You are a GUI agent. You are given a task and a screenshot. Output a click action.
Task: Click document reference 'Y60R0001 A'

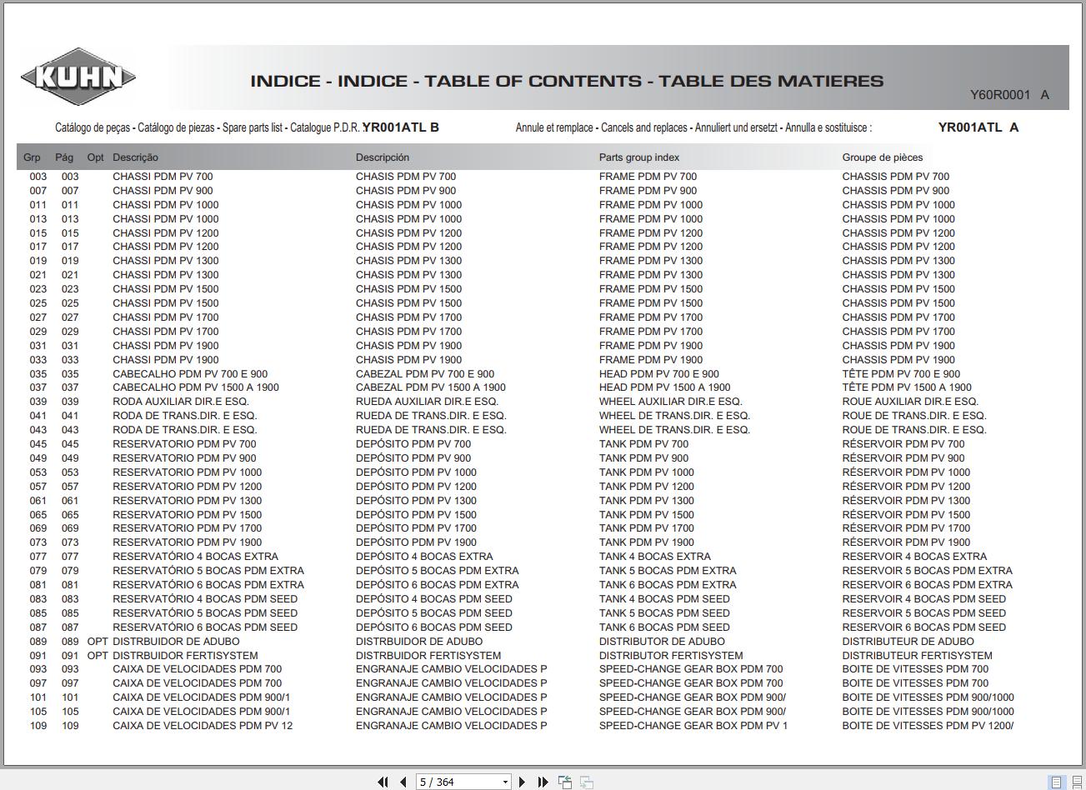click(x=1009, y=95)
